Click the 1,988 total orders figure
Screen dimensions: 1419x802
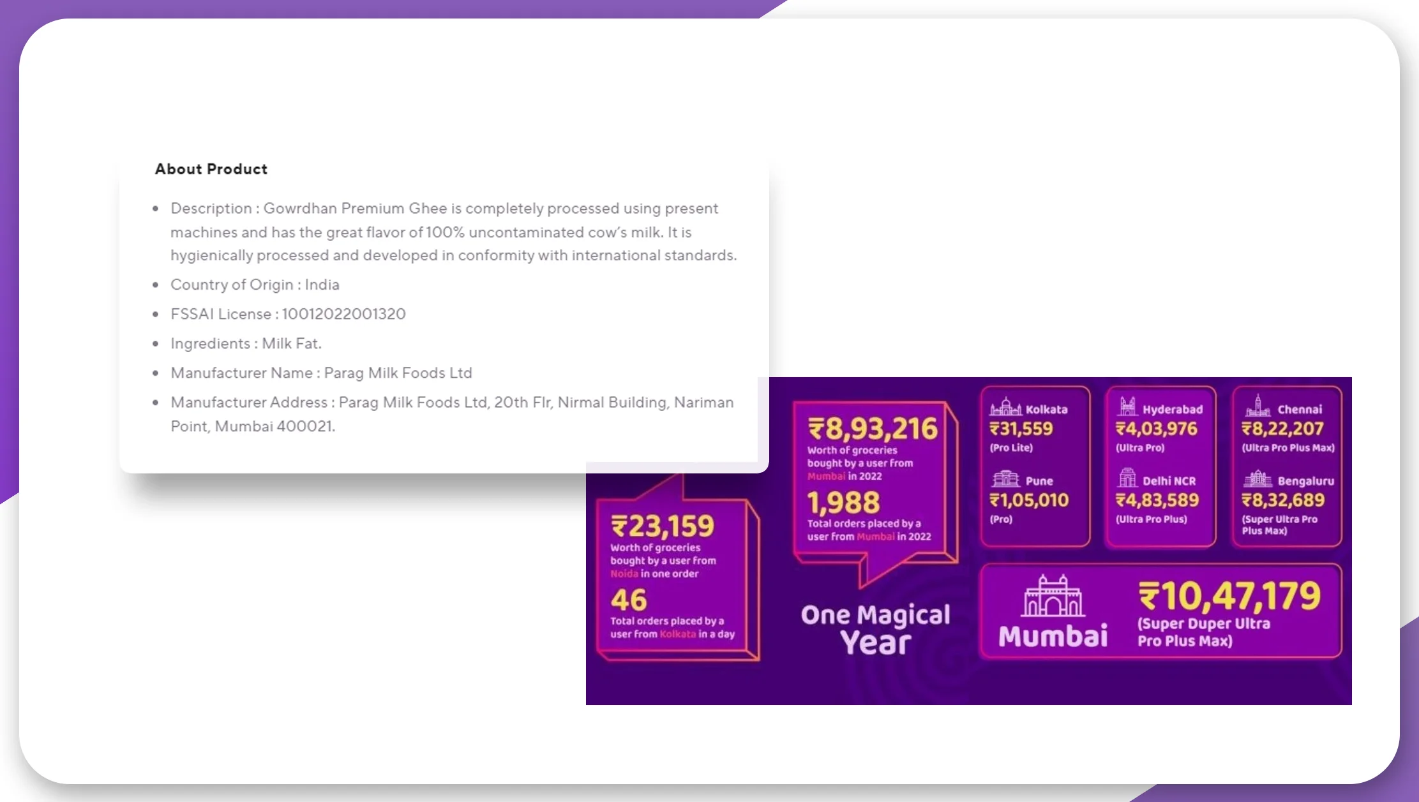pyautogui.click(x=843, y=503)
